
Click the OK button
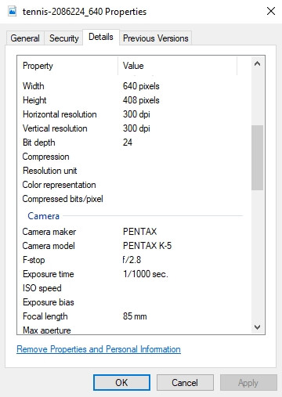coord(121,383)
